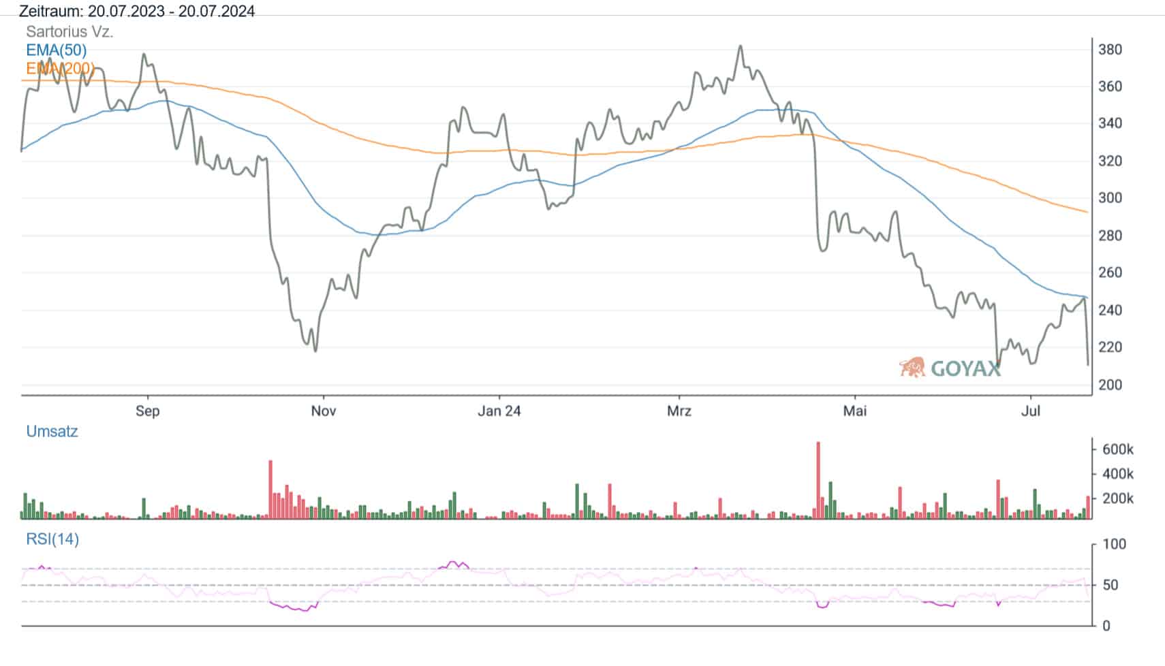This screenshot has width=1165, height=666.
Task: Click the Jul label on time axis
Action: click(x=1031, y=411)
